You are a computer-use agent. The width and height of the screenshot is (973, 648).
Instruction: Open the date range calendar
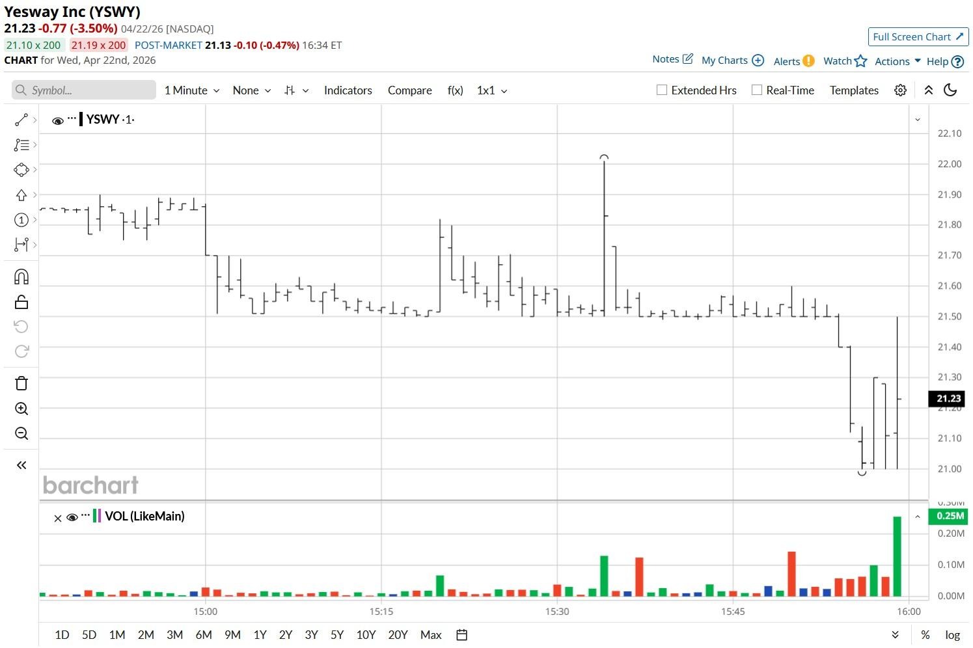[x=462, y=635]
